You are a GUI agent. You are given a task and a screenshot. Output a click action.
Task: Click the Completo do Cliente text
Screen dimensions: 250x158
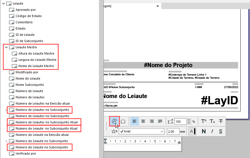(121, 74)
